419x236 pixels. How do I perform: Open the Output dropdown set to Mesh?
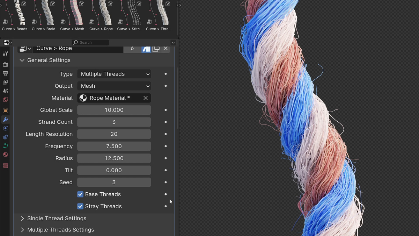pyautogui.click(x=114, y=86)
